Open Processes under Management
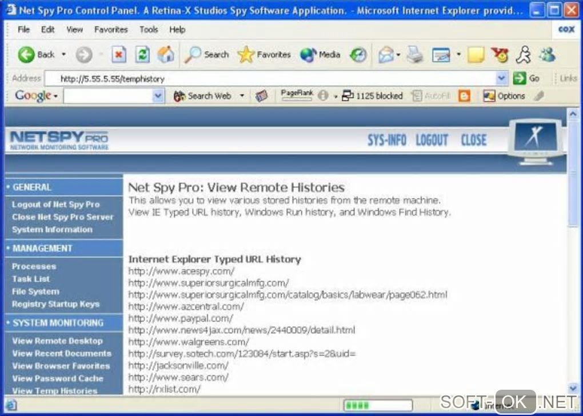Image resolution: width=583 pixels, height=416 pixels. [x=34, y=266]
